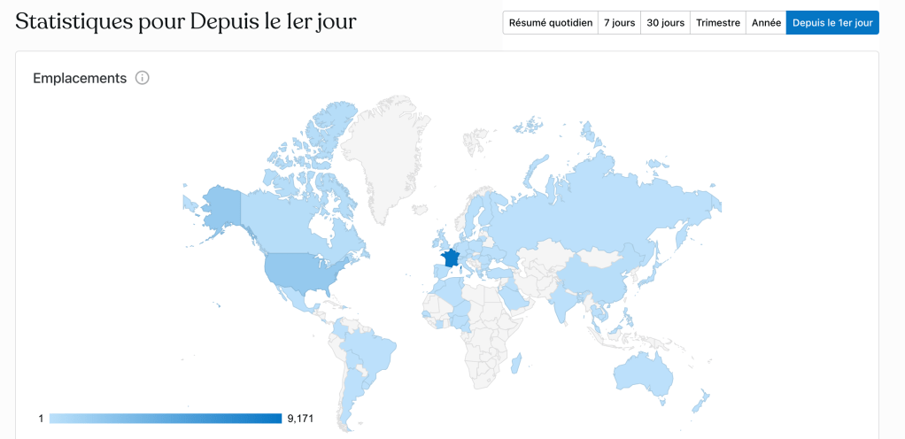Select the 7 jours period tab
This screenshot has height=439, width=905.
619,23
